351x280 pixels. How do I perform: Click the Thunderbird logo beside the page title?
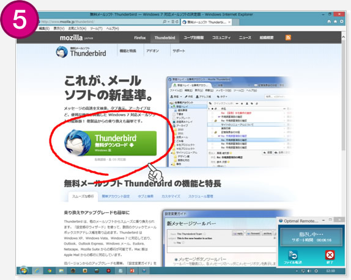pyautogui.click(x=62, y=52)
